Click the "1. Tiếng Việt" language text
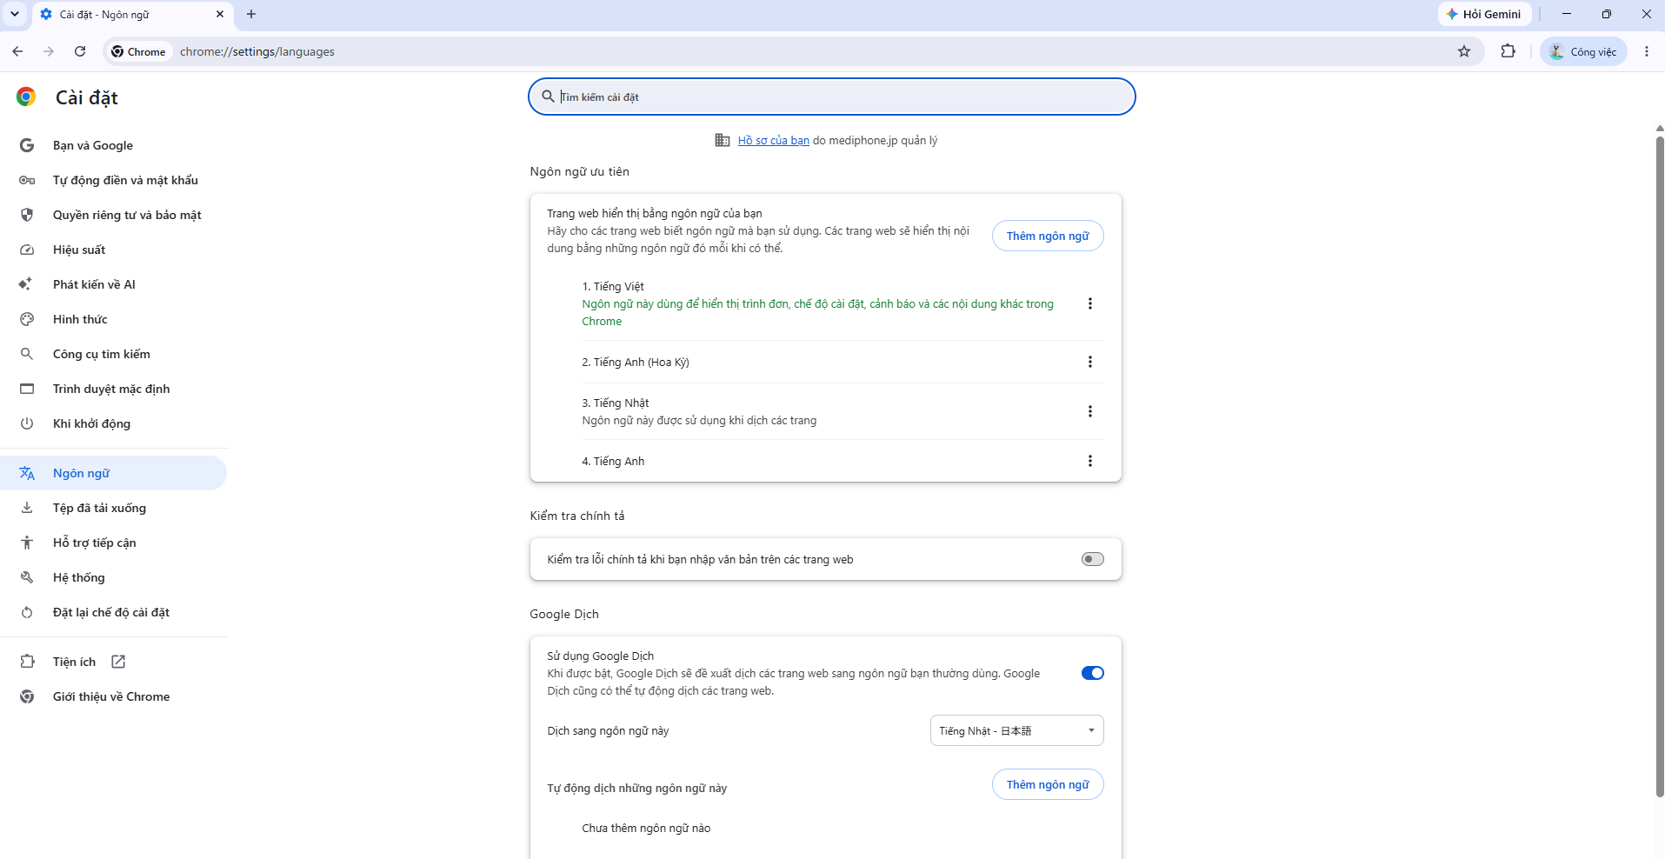 coord(613,286)
